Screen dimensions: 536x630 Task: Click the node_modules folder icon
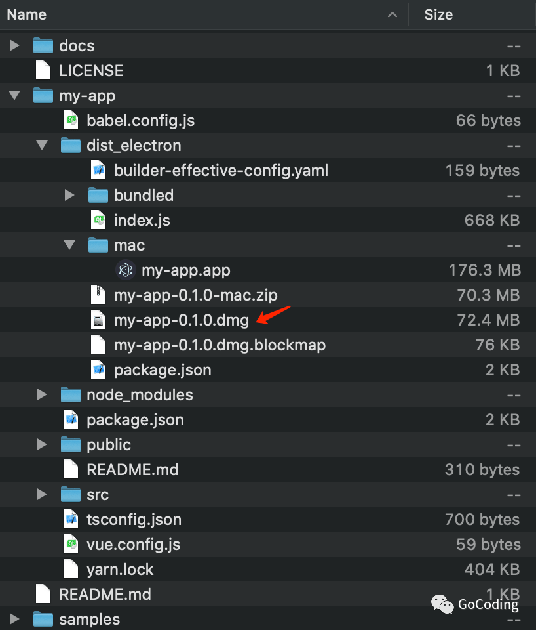pos(70,394)
